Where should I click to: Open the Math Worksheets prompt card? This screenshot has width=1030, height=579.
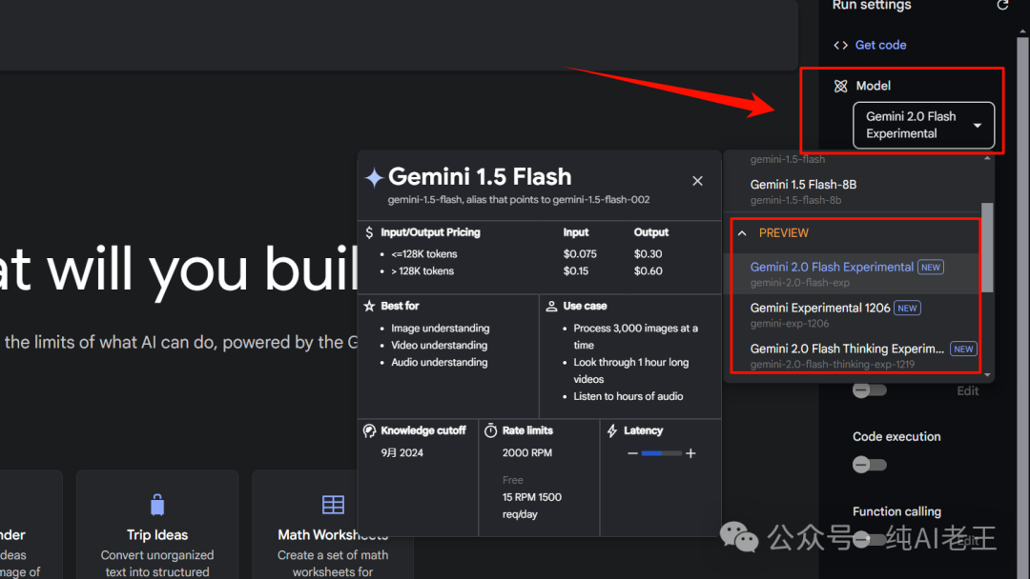(x=333, y=525)
